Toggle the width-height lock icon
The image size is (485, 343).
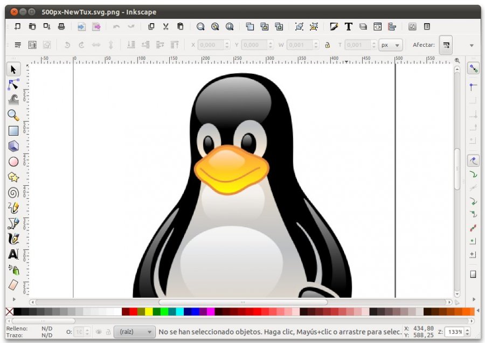coord(327,45)
